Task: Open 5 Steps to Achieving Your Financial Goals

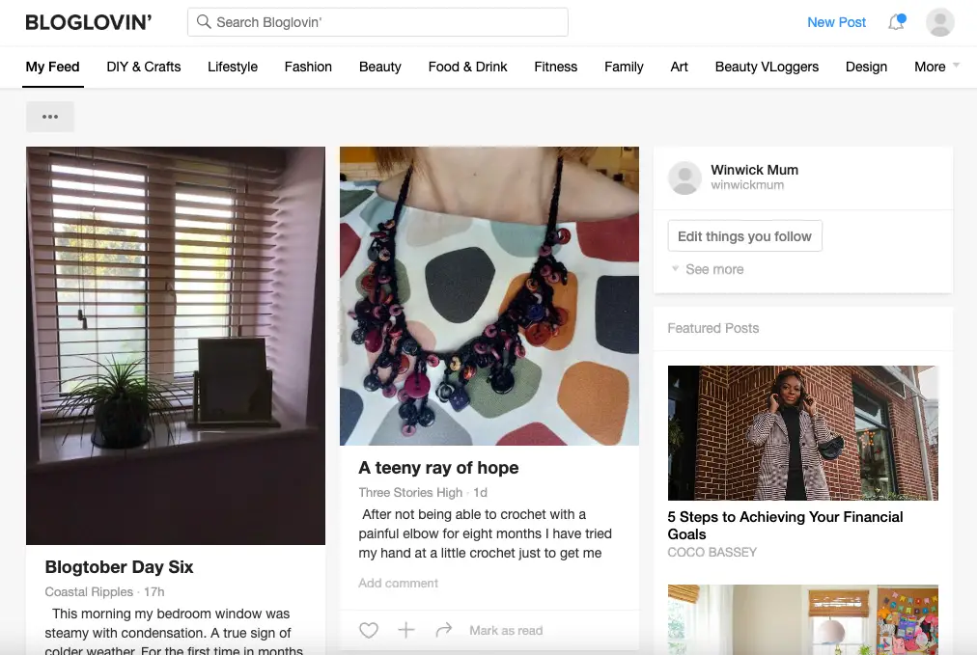Action: point(785,525)
